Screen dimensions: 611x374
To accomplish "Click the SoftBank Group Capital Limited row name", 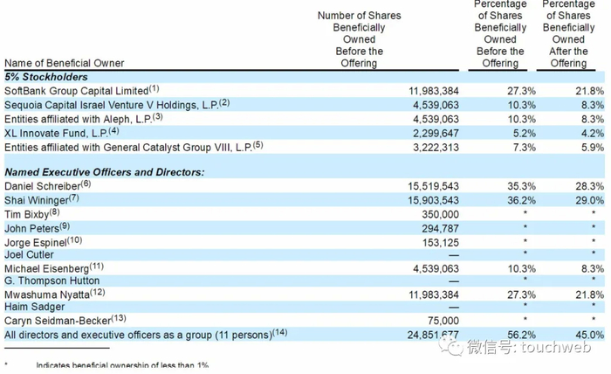I will [77, 90].
